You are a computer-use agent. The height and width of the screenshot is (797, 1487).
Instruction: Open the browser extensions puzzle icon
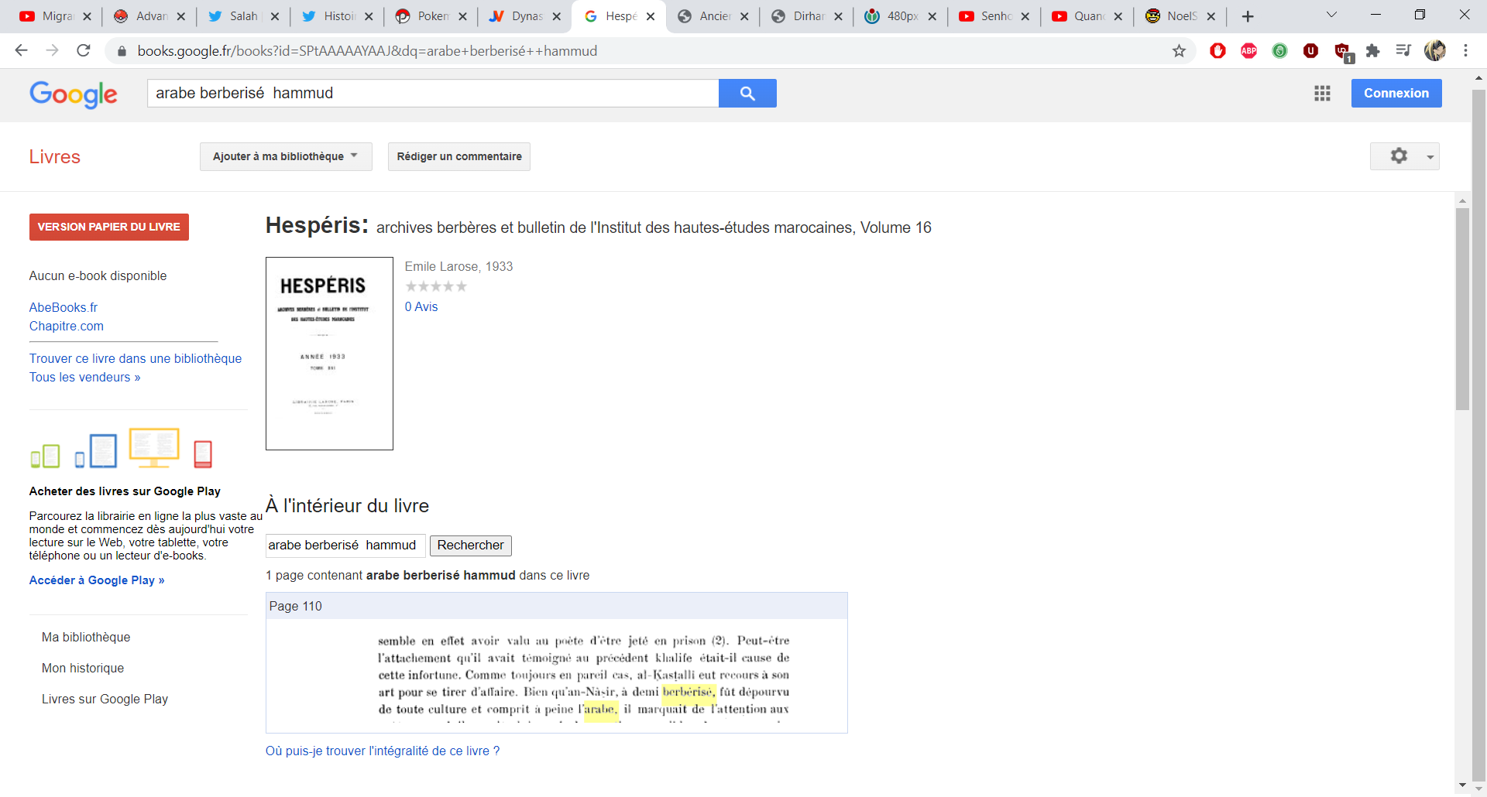tap(1372, 51)
